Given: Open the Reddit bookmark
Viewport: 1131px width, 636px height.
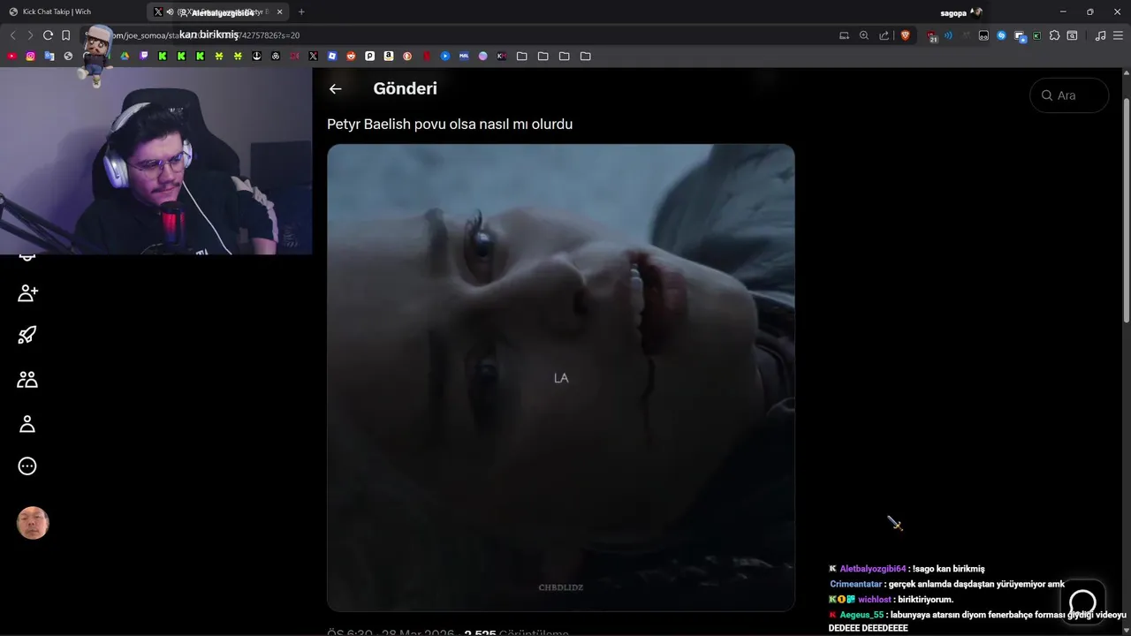Looking at the screenshot, I should click(x=351, y=56).
